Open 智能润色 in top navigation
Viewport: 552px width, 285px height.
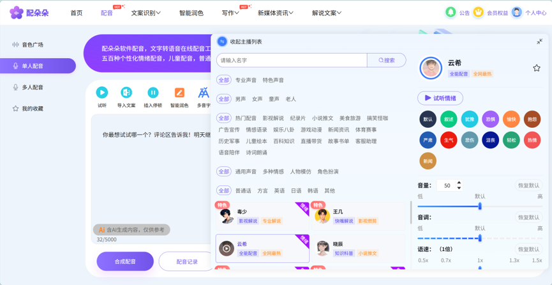[191, 13]
